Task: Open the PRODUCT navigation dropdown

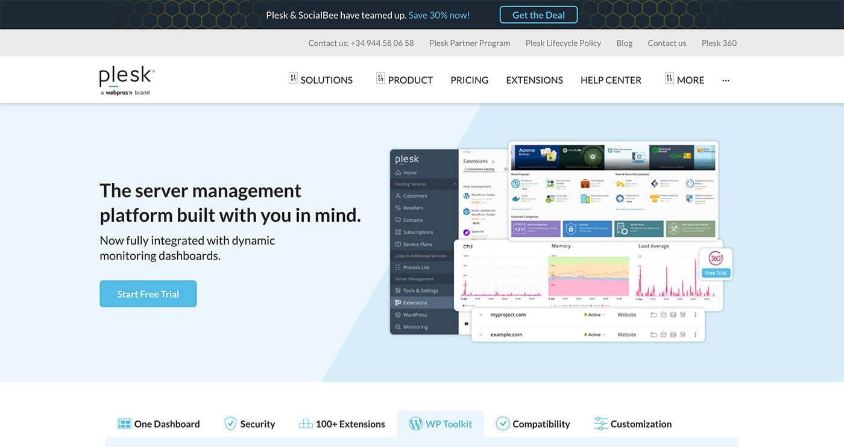Action: click(x=405, y=80)
